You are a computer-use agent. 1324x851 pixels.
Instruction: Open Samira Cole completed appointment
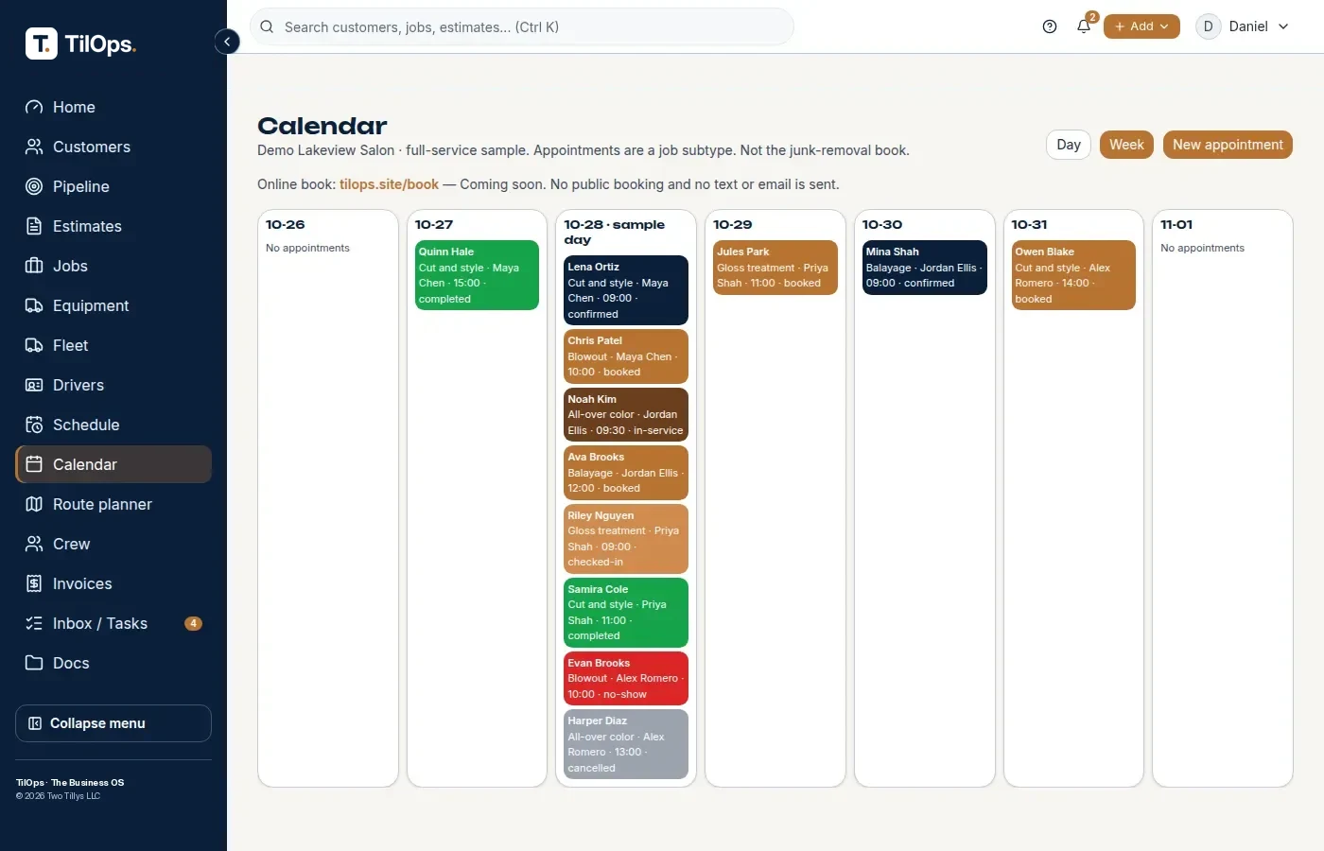[x=626, y=613]
